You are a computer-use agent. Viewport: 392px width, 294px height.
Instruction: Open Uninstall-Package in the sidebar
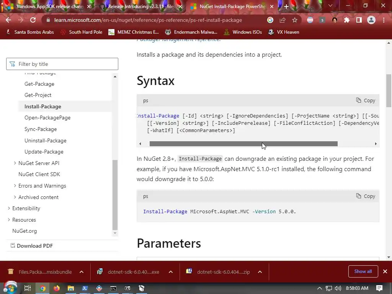(x=46, y=140)
